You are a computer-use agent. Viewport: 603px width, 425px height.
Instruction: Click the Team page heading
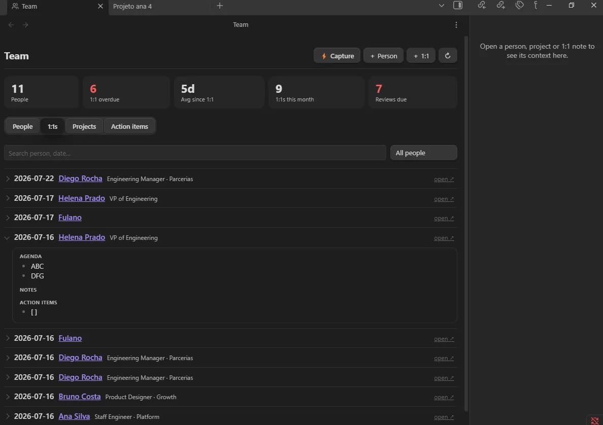[16, 56]
